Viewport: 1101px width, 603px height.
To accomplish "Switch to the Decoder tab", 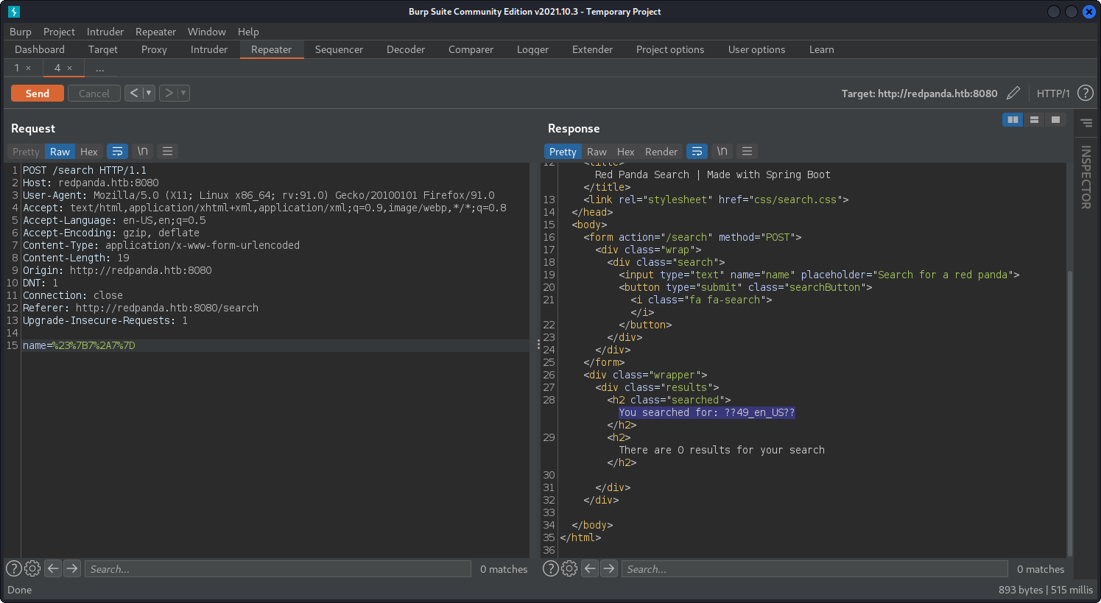I will 406,49.
